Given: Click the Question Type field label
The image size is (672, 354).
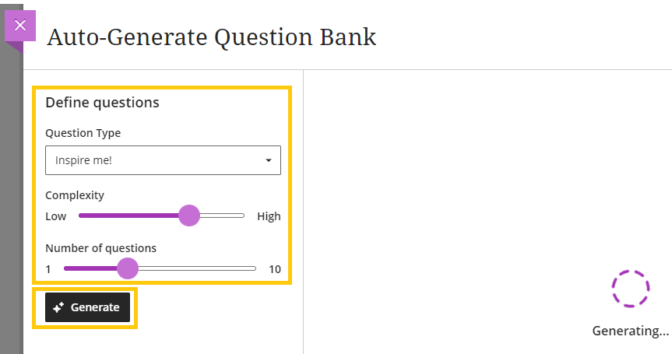Looking at the screenshot, I should [x=83, y=133].
